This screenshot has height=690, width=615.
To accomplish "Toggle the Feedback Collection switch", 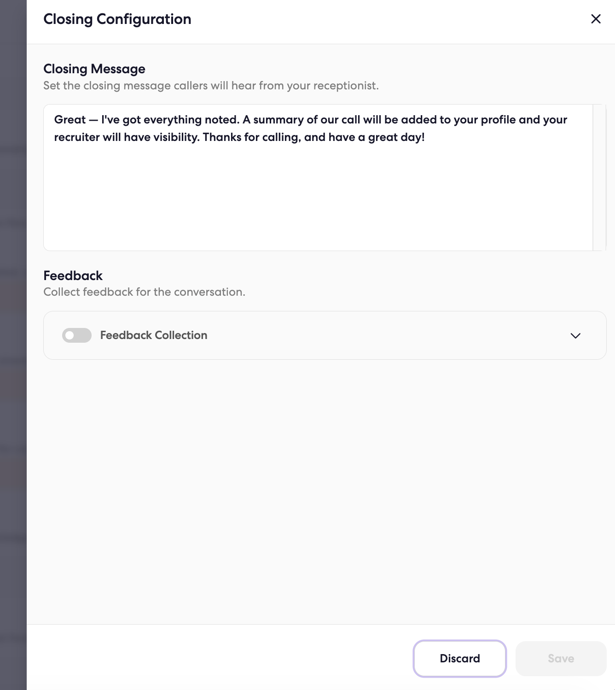I will click(77, 335).
